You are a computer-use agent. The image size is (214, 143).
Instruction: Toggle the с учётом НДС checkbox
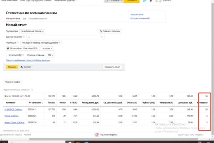pyautogui.click(x=7, y=55)
